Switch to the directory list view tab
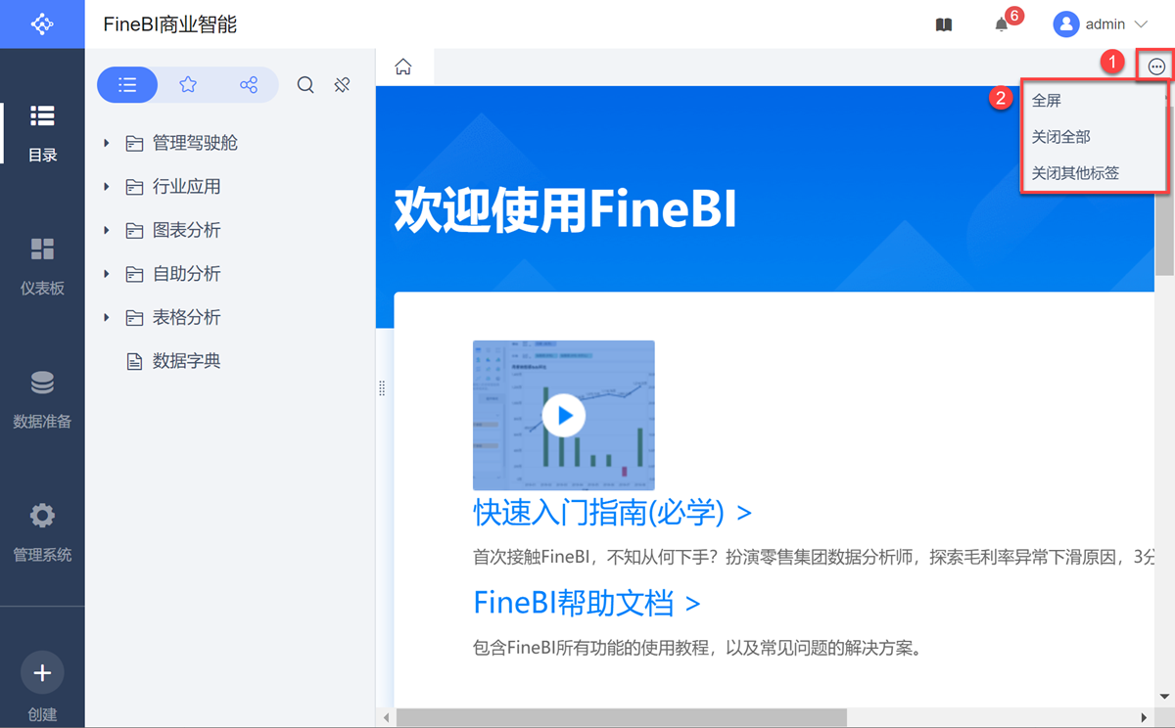Viewport: 1175px width, 728px height. pos(127,85)
